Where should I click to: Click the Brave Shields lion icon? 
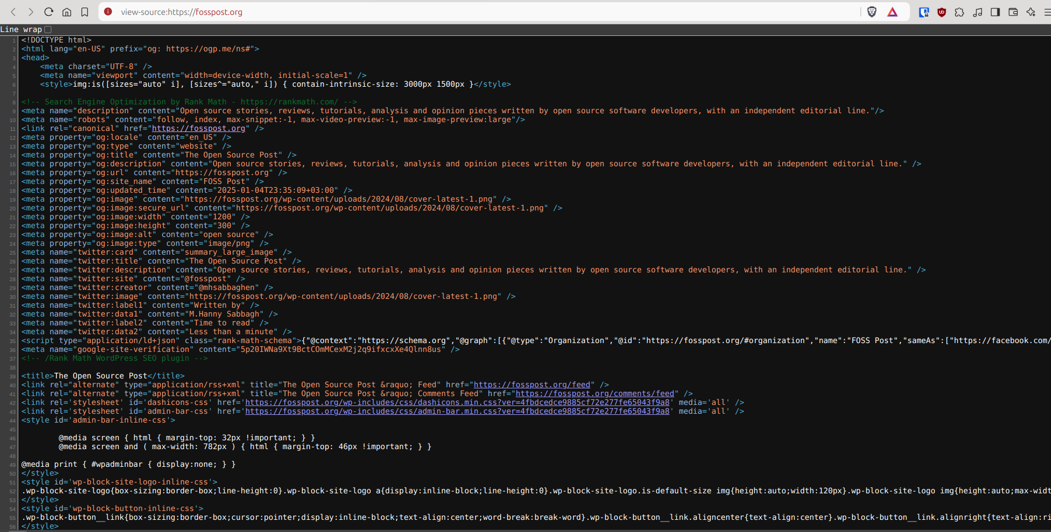click(x=872, y=12)
